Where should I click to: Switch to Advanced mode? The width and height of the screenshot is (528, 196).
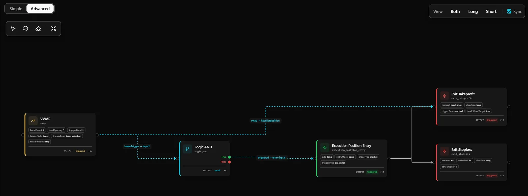[x=40, y=9]
